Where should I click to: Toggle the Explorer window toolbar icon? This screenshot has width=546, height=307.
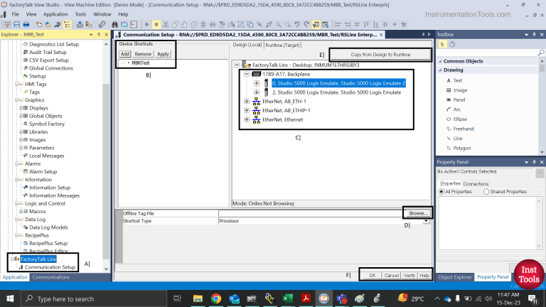pos(68,24)
